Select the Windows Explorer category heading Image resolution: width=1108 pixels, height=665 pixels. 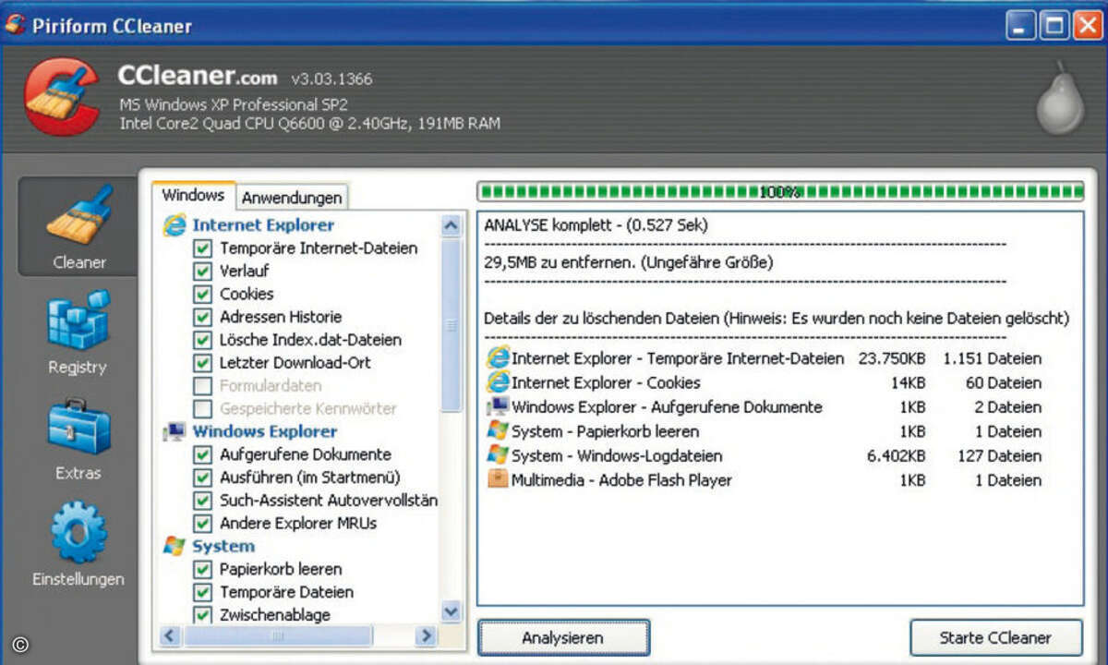pos(265,431)
